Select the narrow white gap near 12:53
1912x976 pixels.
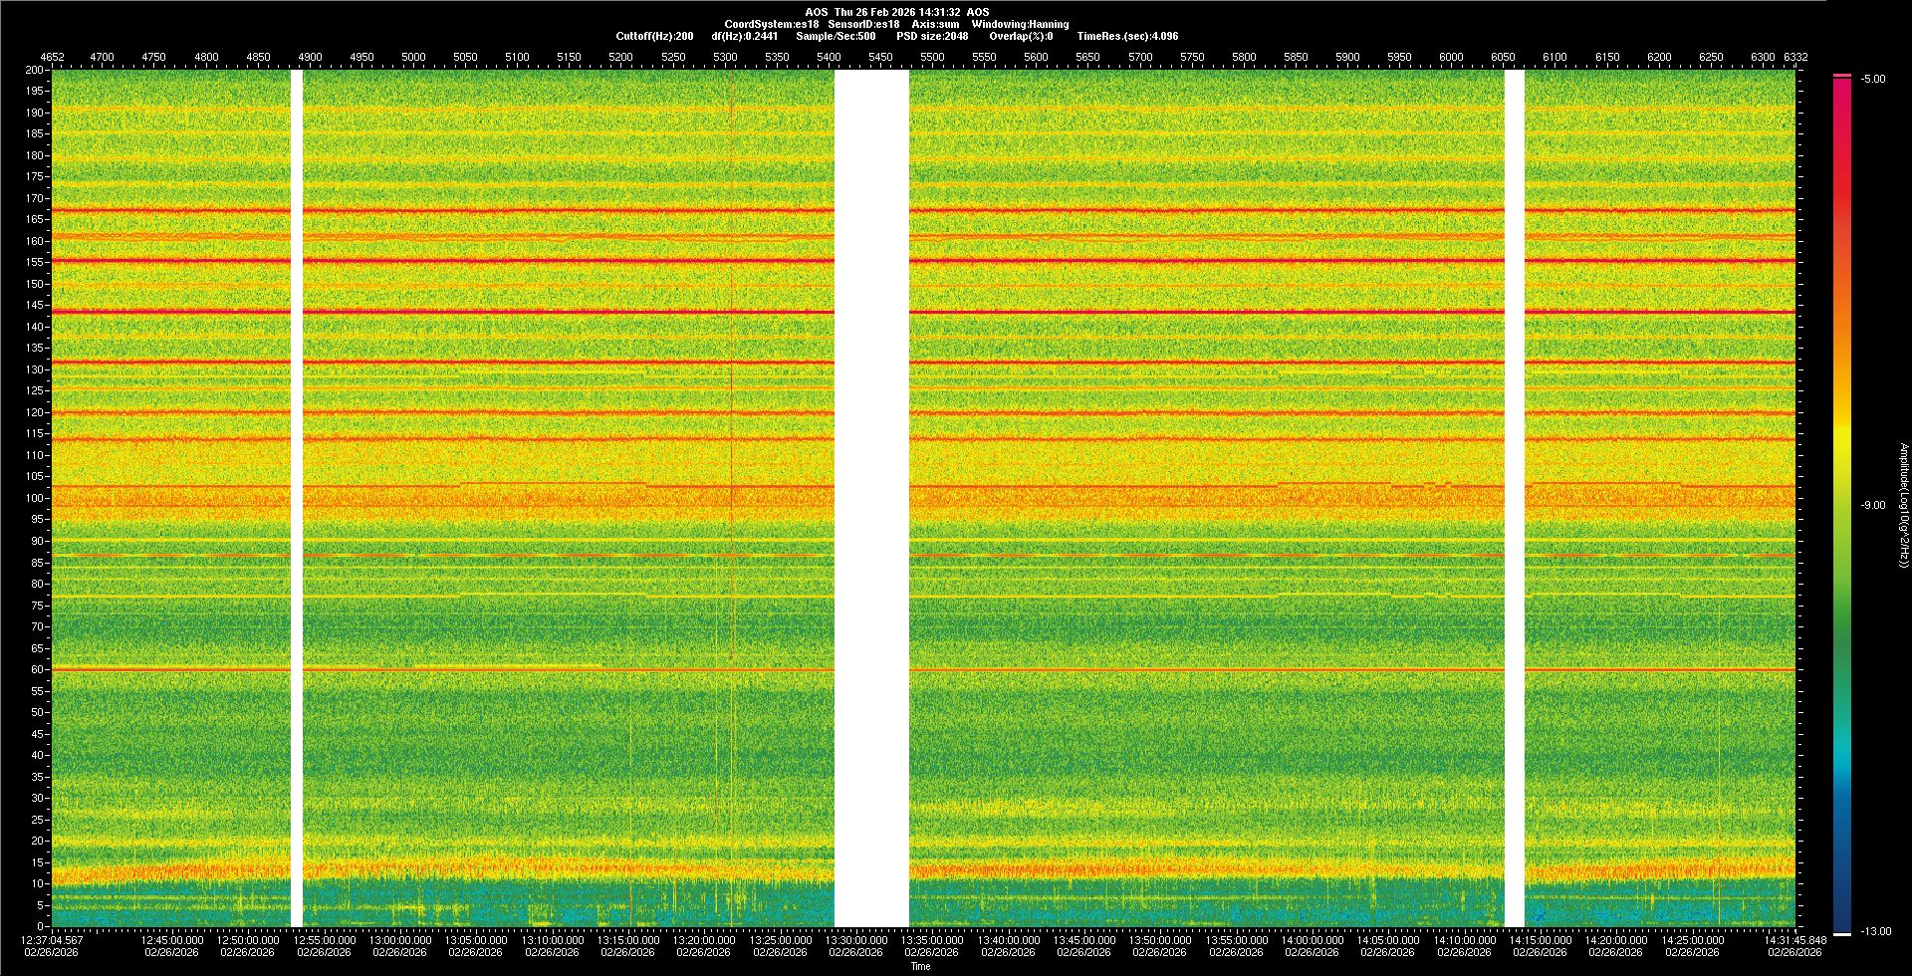point(296,498)
